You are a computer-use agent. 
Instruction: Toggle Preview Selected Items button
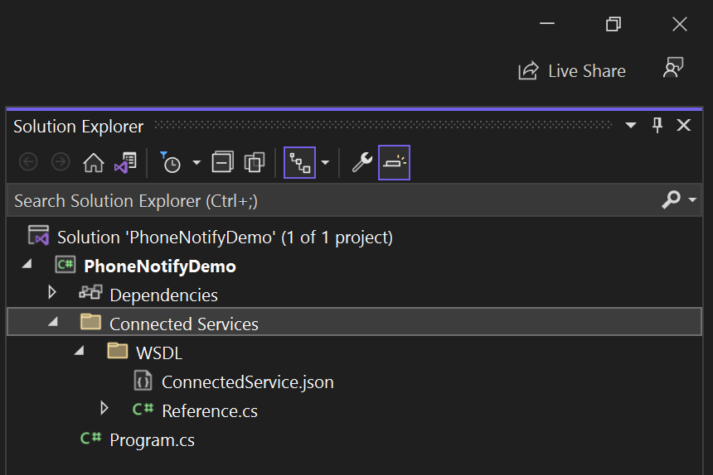pos(394,163)
